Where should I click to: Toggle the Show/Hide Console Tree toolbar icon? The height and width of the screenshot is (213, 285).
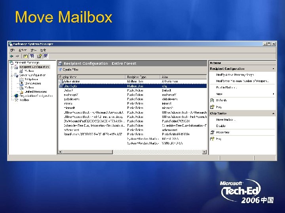point(32,56)
